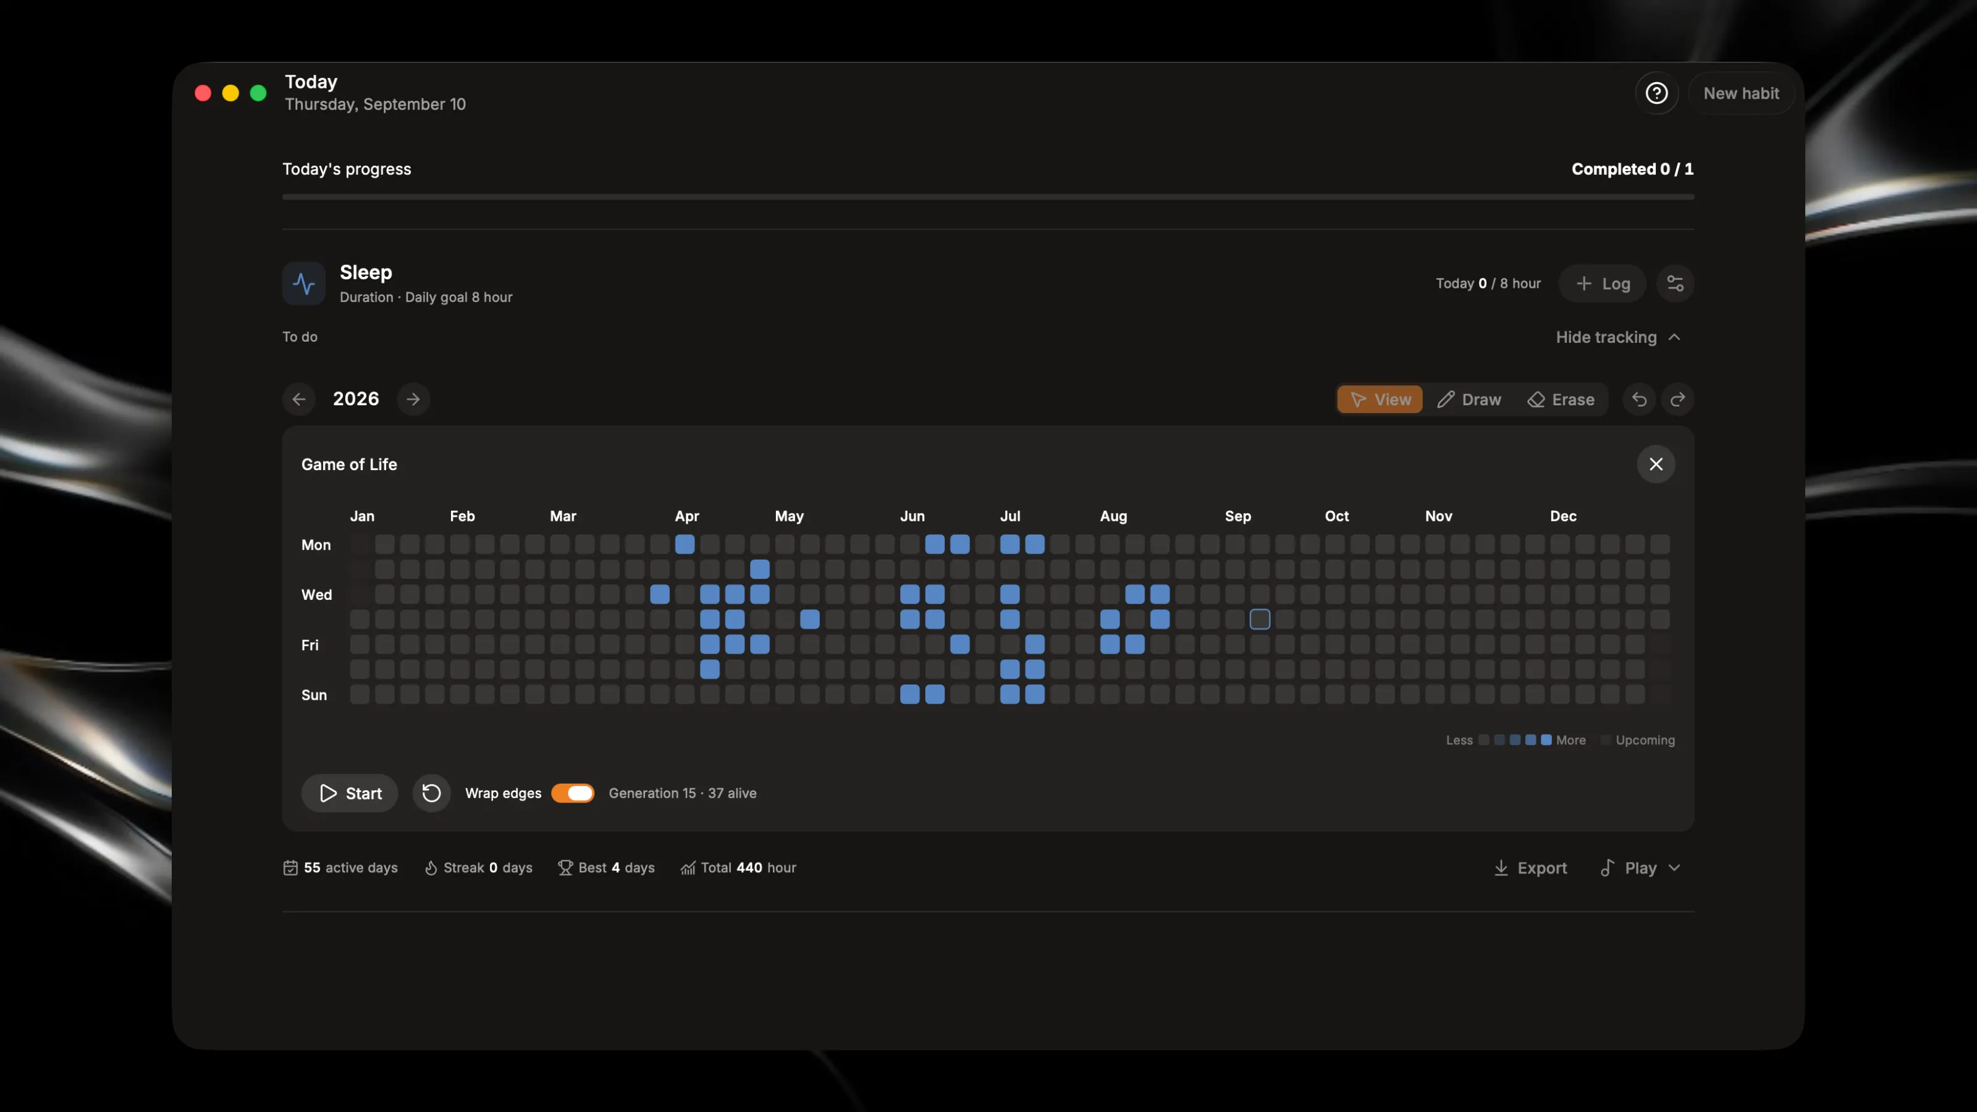Undo the last grid change
This screenshot has width=1977, height=1112.
click(1638, 399)
